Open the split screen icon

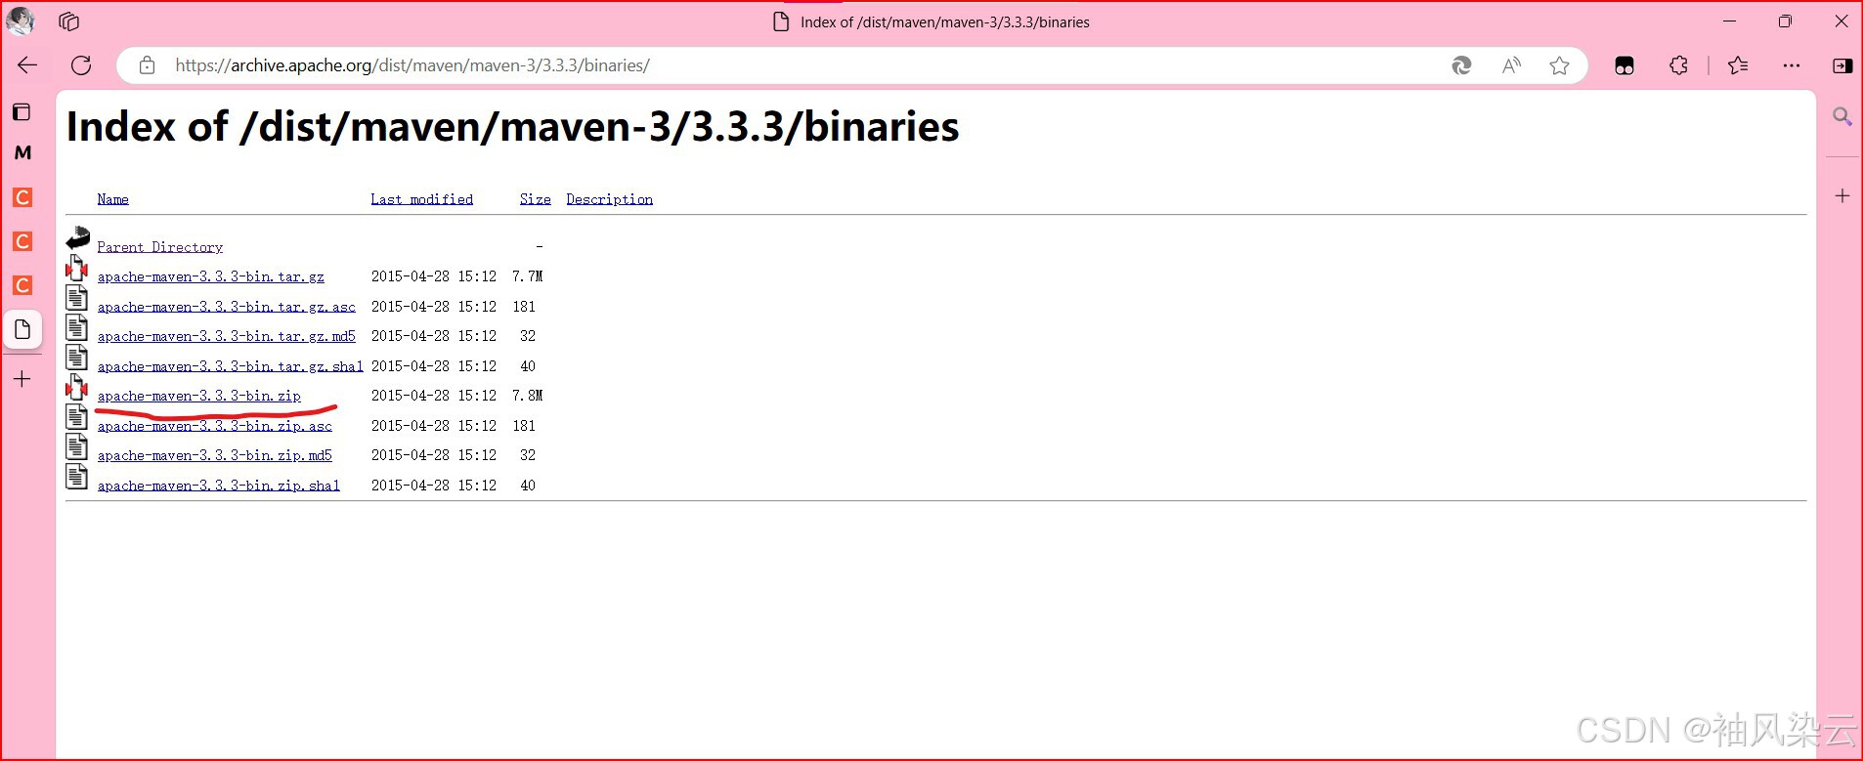click(x=1625, y=65)
